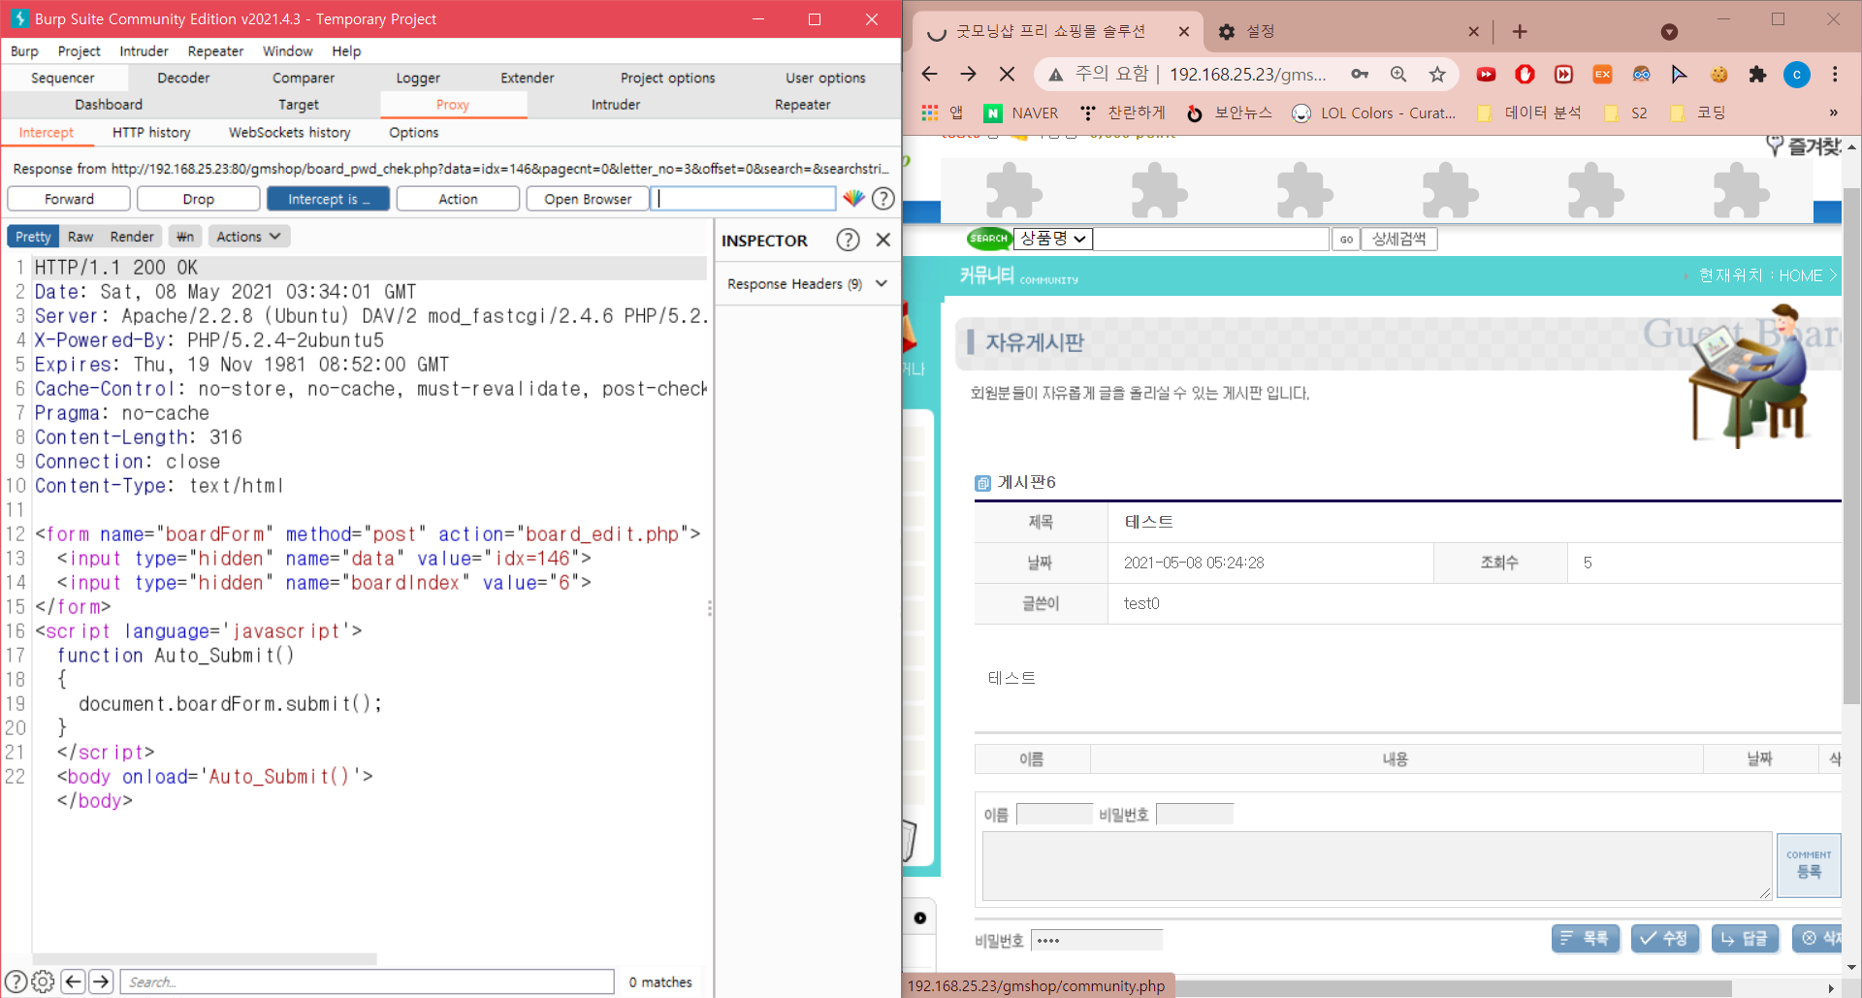Click the YouTube extension icon
Screen dimensions: 1862x998
[x=1486, y=74]
